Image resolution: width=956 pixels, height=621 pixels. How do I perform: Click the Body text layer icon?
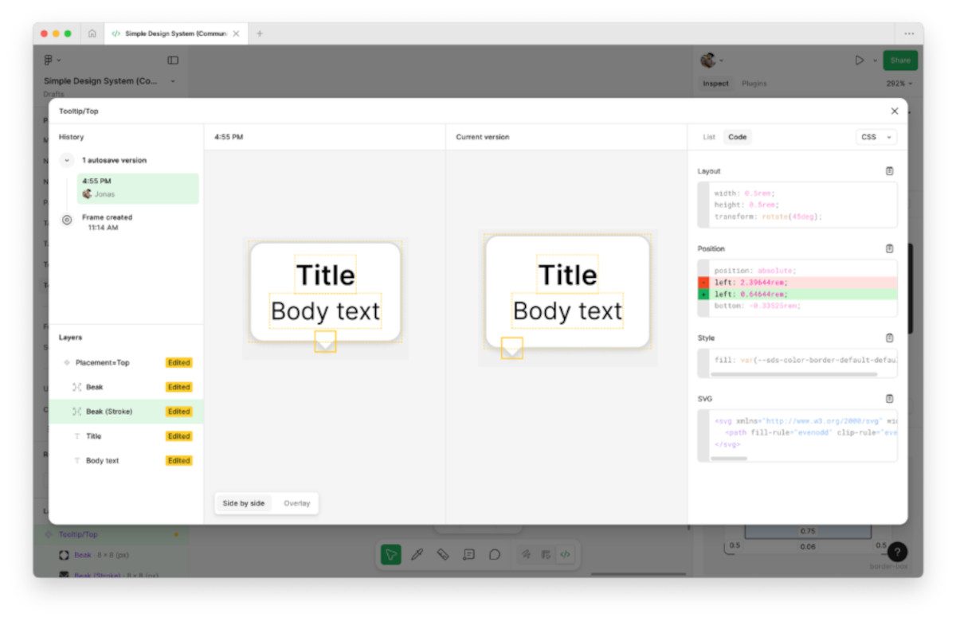tap(77, 461)
